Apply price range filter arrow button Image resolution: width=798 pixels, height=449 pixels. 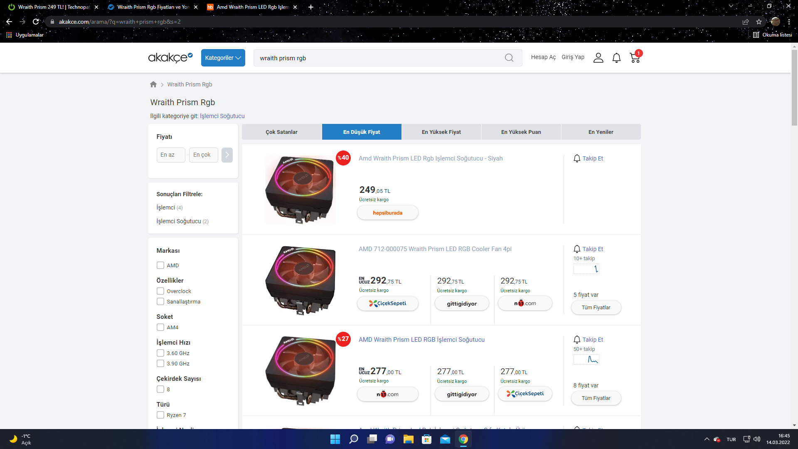click(227, 155)
